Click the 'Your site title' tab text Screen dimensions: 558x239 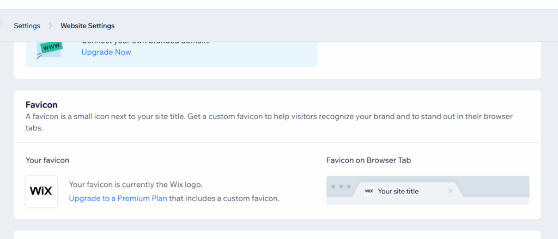tap(398, 191)
